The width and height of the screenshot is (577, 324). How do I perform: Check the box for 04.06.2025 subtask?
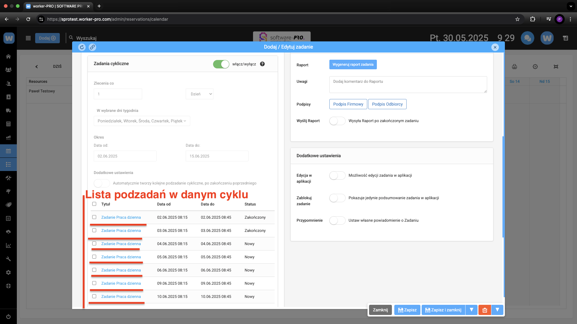tap(94, 244)
